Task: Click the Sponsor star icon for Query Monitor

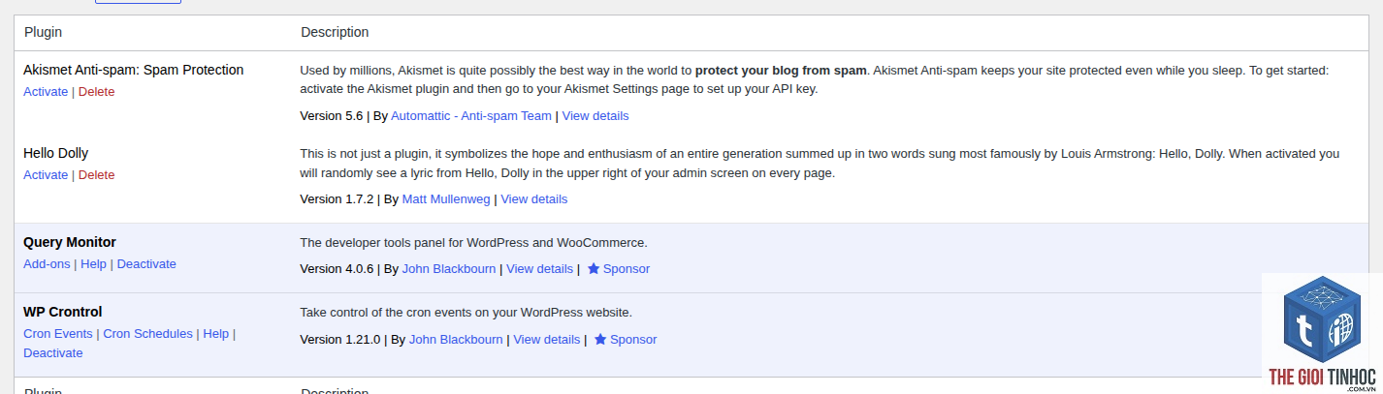Action: (594, 269)
